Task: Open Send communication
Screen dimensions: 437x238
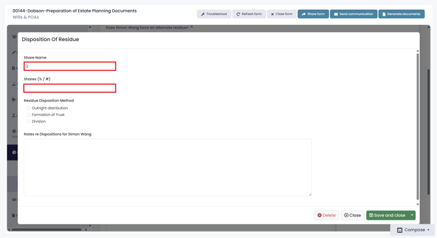Action: [354, 14]
